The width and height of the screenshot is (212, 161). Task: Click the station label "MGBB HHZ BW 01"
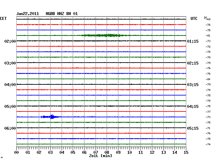(x=62, y=14)
